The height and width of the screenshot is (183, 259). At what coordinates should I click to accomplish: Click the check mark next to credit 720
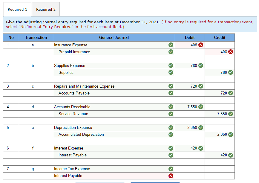tap(231, 93)
